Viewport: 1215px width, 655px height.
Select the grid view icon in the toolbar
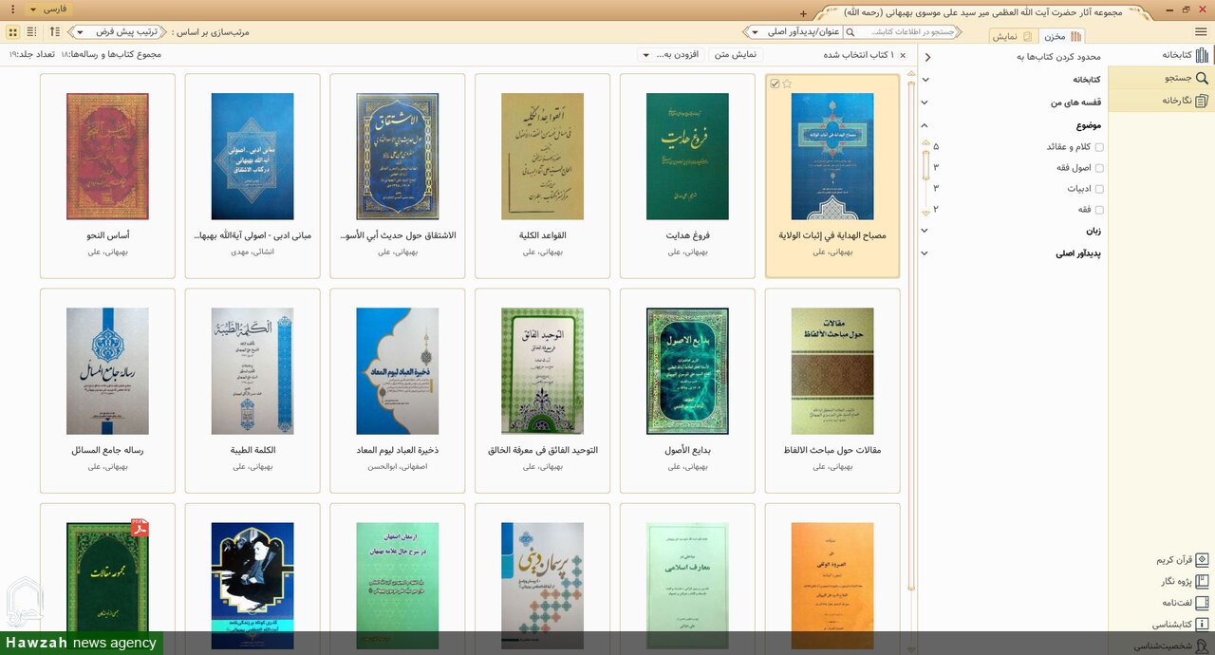(12, 31)
